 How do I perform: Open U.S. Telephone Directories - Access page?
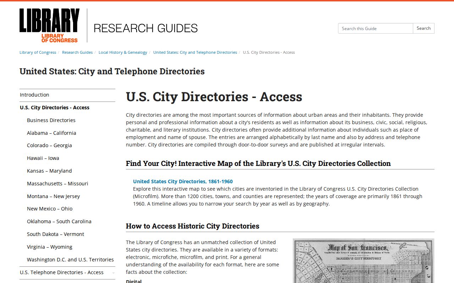[x=62, y=272]
